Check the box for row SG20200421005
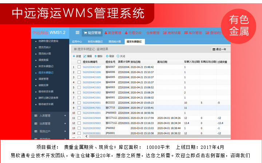The height and width of the screenshot is (163, 262). pos(79,77)
